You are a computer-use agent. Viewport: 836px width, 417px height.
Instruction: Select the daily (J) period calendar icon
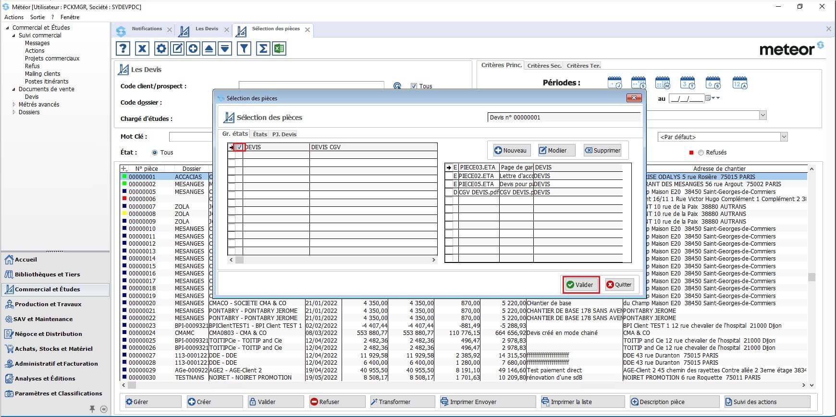(615, 83)
